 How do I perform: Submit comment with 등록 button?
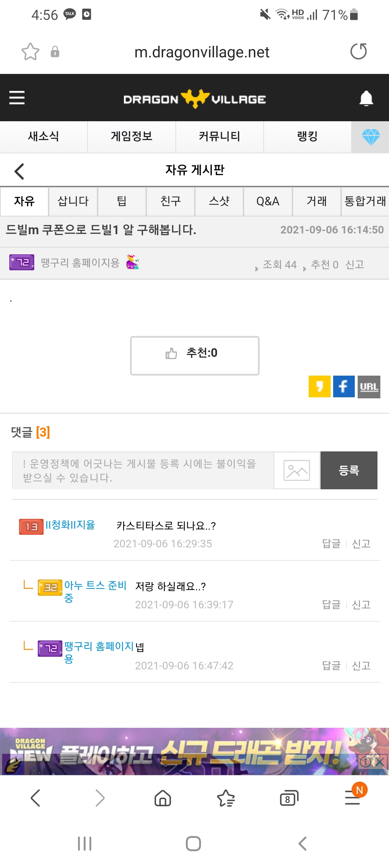pos(349,471)
